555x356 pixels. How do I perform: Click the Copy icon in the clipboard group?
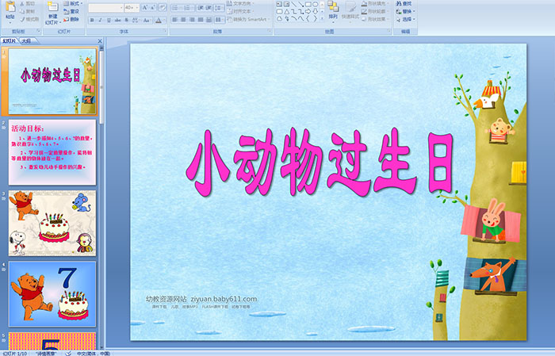tap(22, 11)
